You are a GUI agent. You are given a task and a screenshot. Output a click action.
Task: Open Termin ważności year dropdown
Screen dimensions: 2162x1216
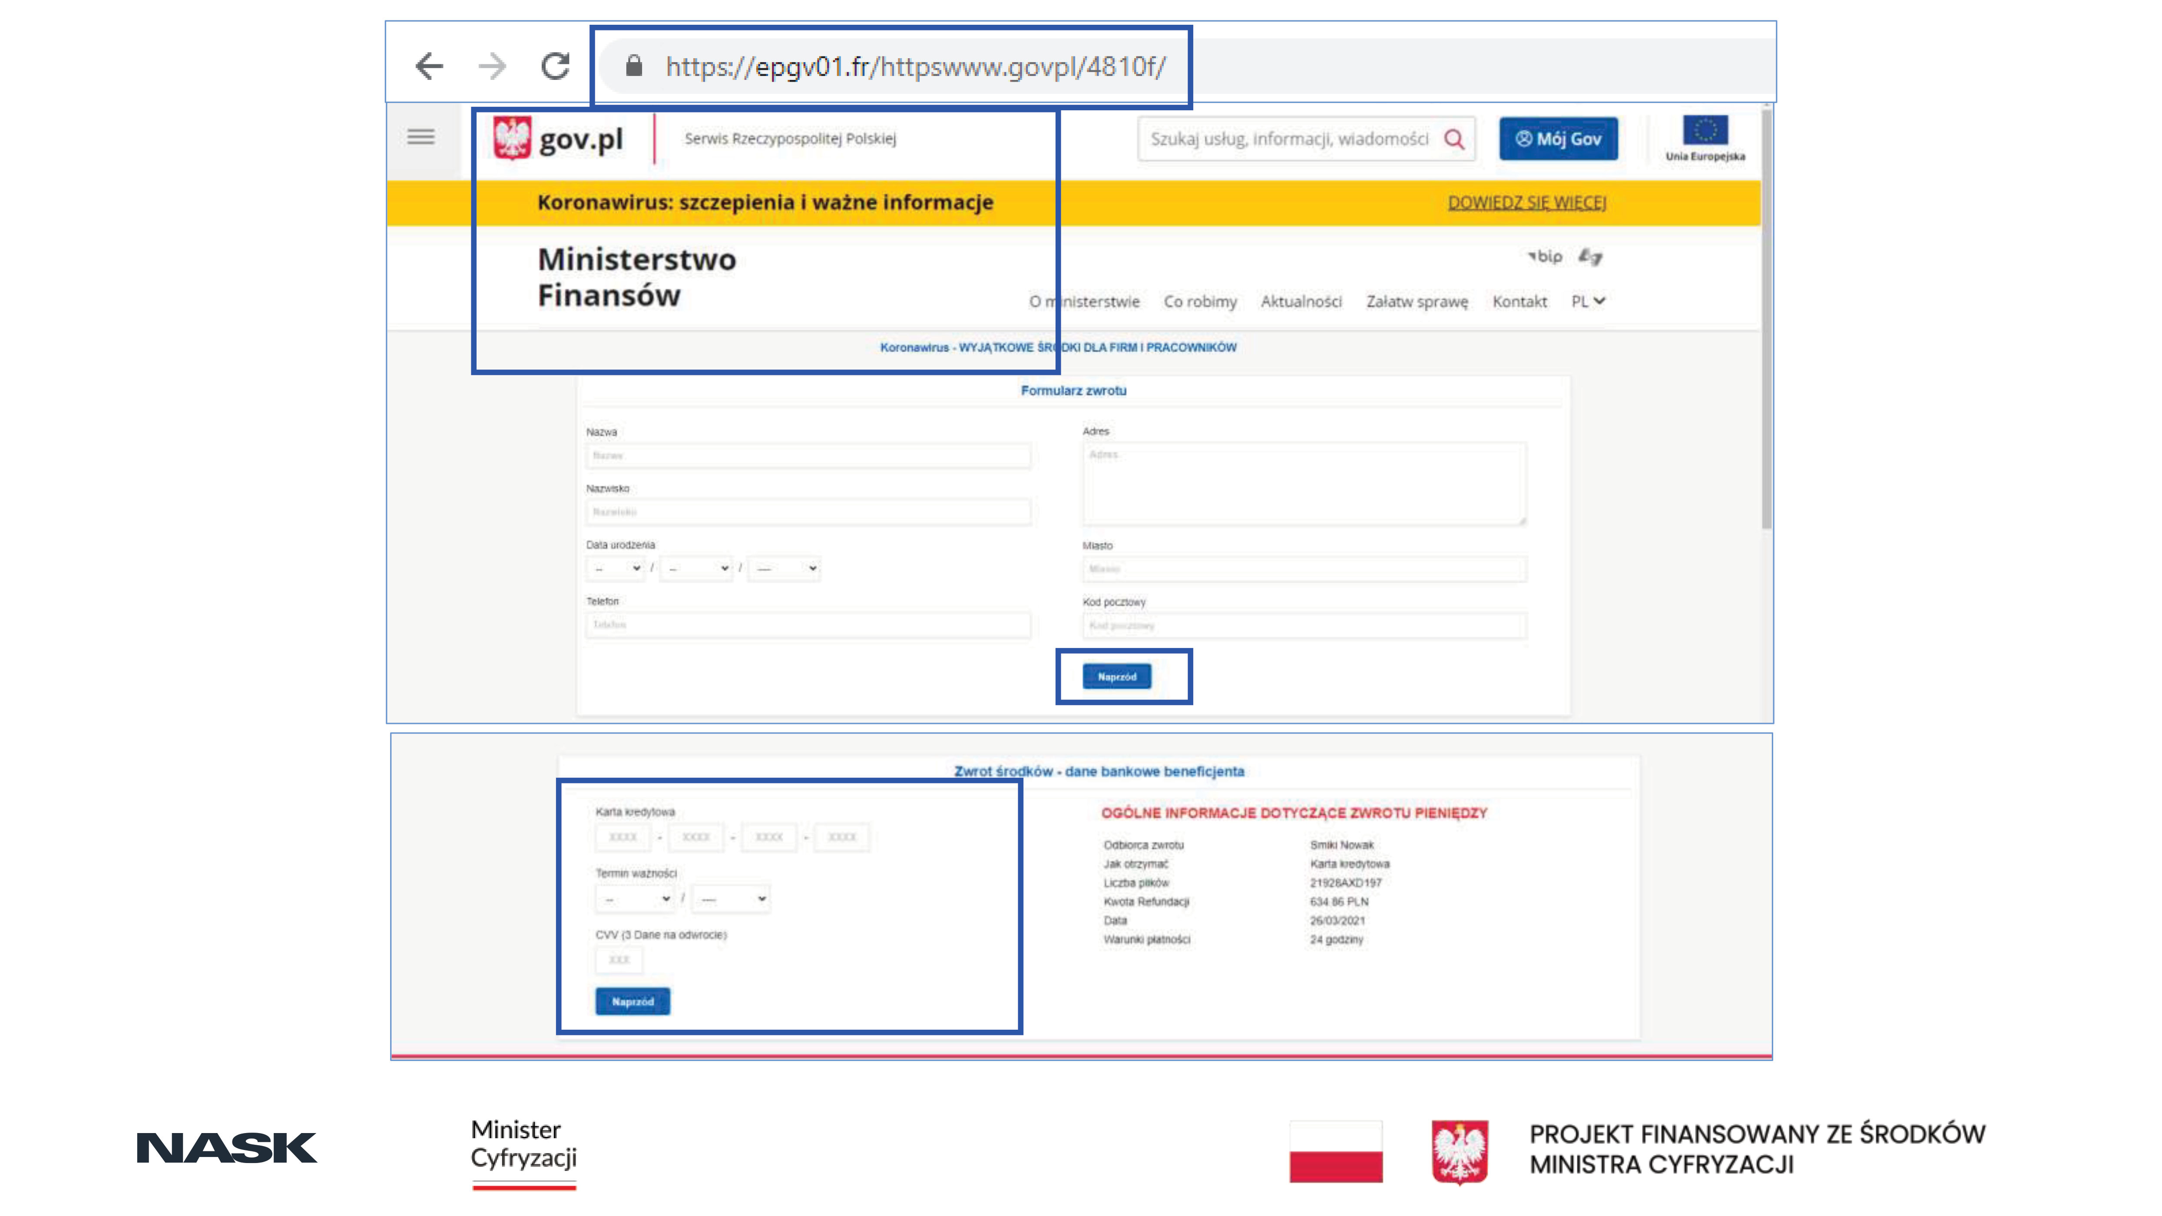point(731,899)
